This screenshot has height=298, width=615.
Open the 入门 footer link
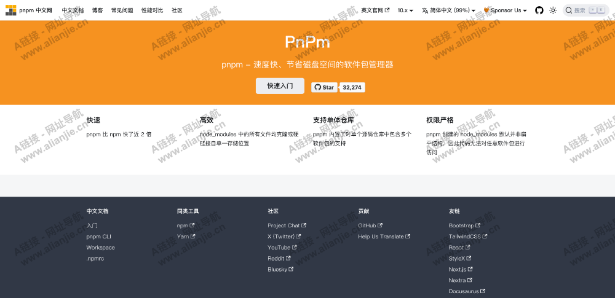[x=92, y=225]
